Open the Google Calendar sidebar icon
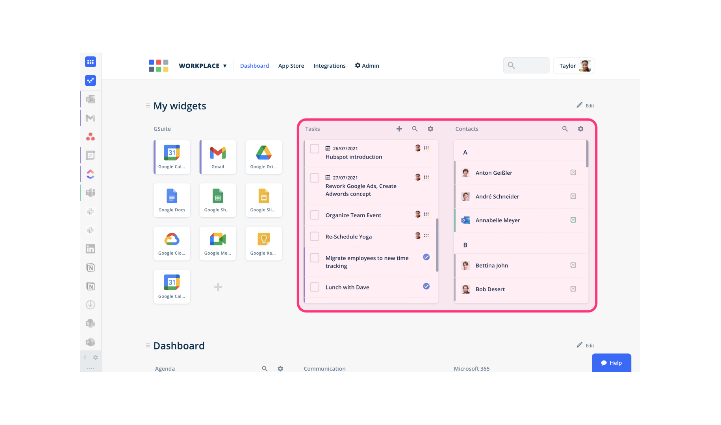 point(91,155)
